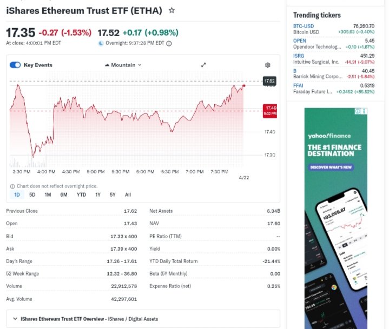Switch chart range to YTD
The height and width of the screenshot is (329, 389).
(81, 194)
